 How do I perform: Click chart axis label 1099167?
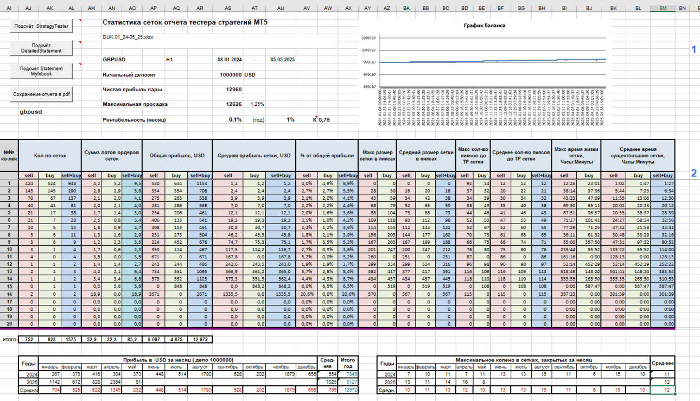[x=369, y=38]
